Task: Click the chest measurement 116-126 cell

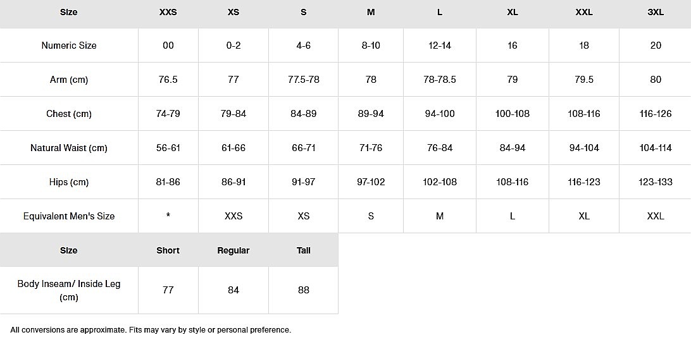Action: point(656,114)
